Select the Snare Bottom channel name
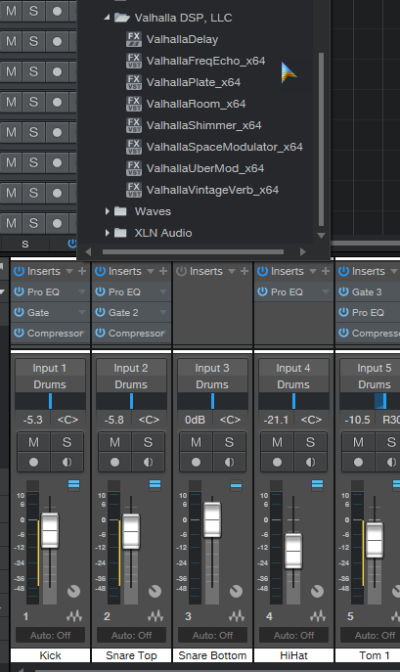 click(x=212, y=655)
